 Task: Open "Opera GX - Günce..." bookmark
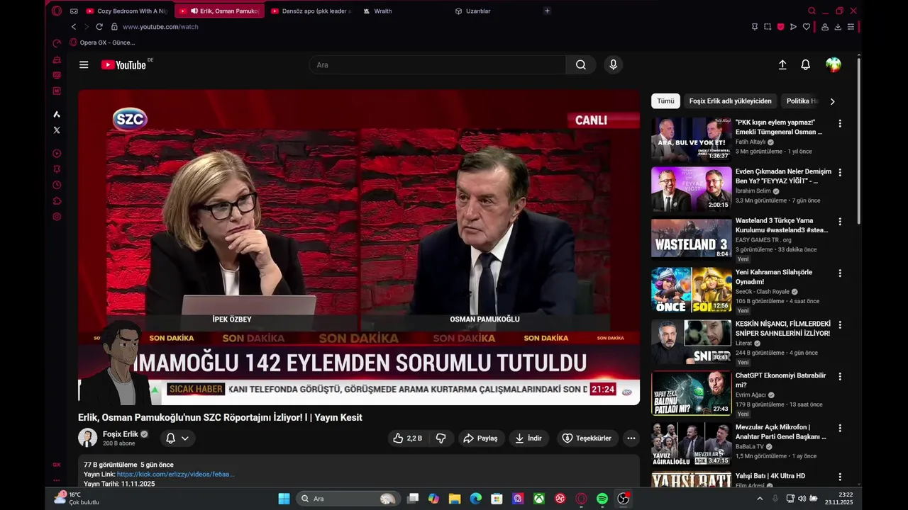102,42
